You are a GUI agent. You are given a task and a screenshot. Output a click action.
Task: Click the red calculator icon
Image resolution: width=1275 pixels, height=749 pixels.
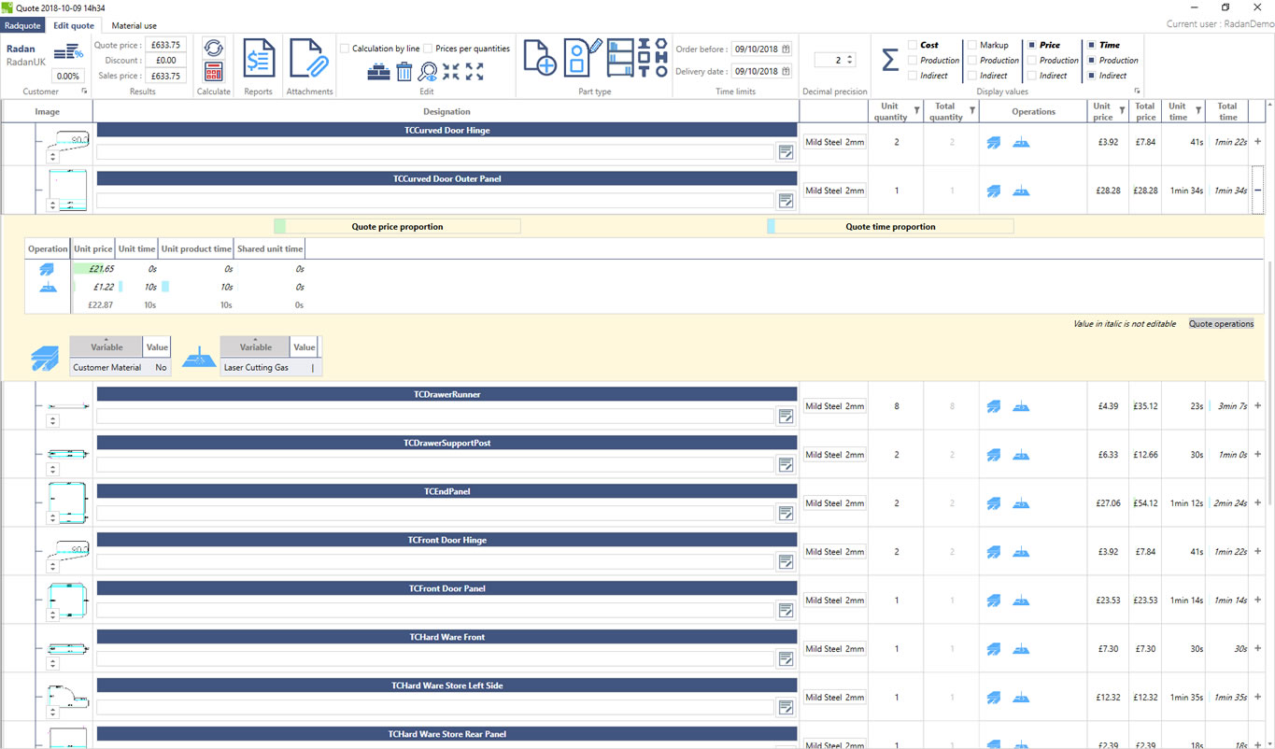pos(213,72)
